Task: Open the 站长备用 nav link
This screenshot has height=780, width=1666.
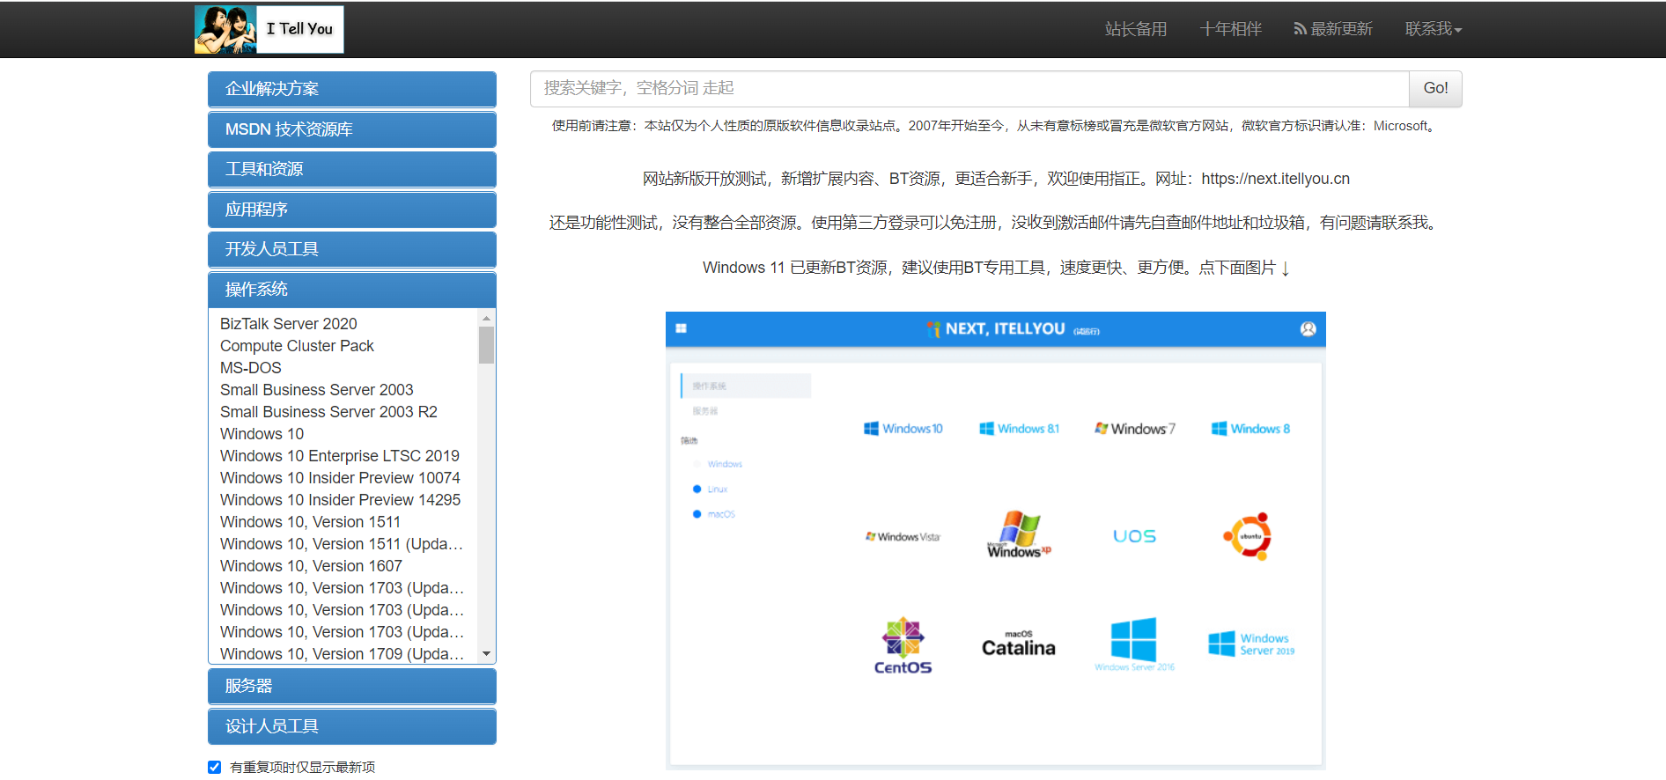Action: pos(1136,29)
